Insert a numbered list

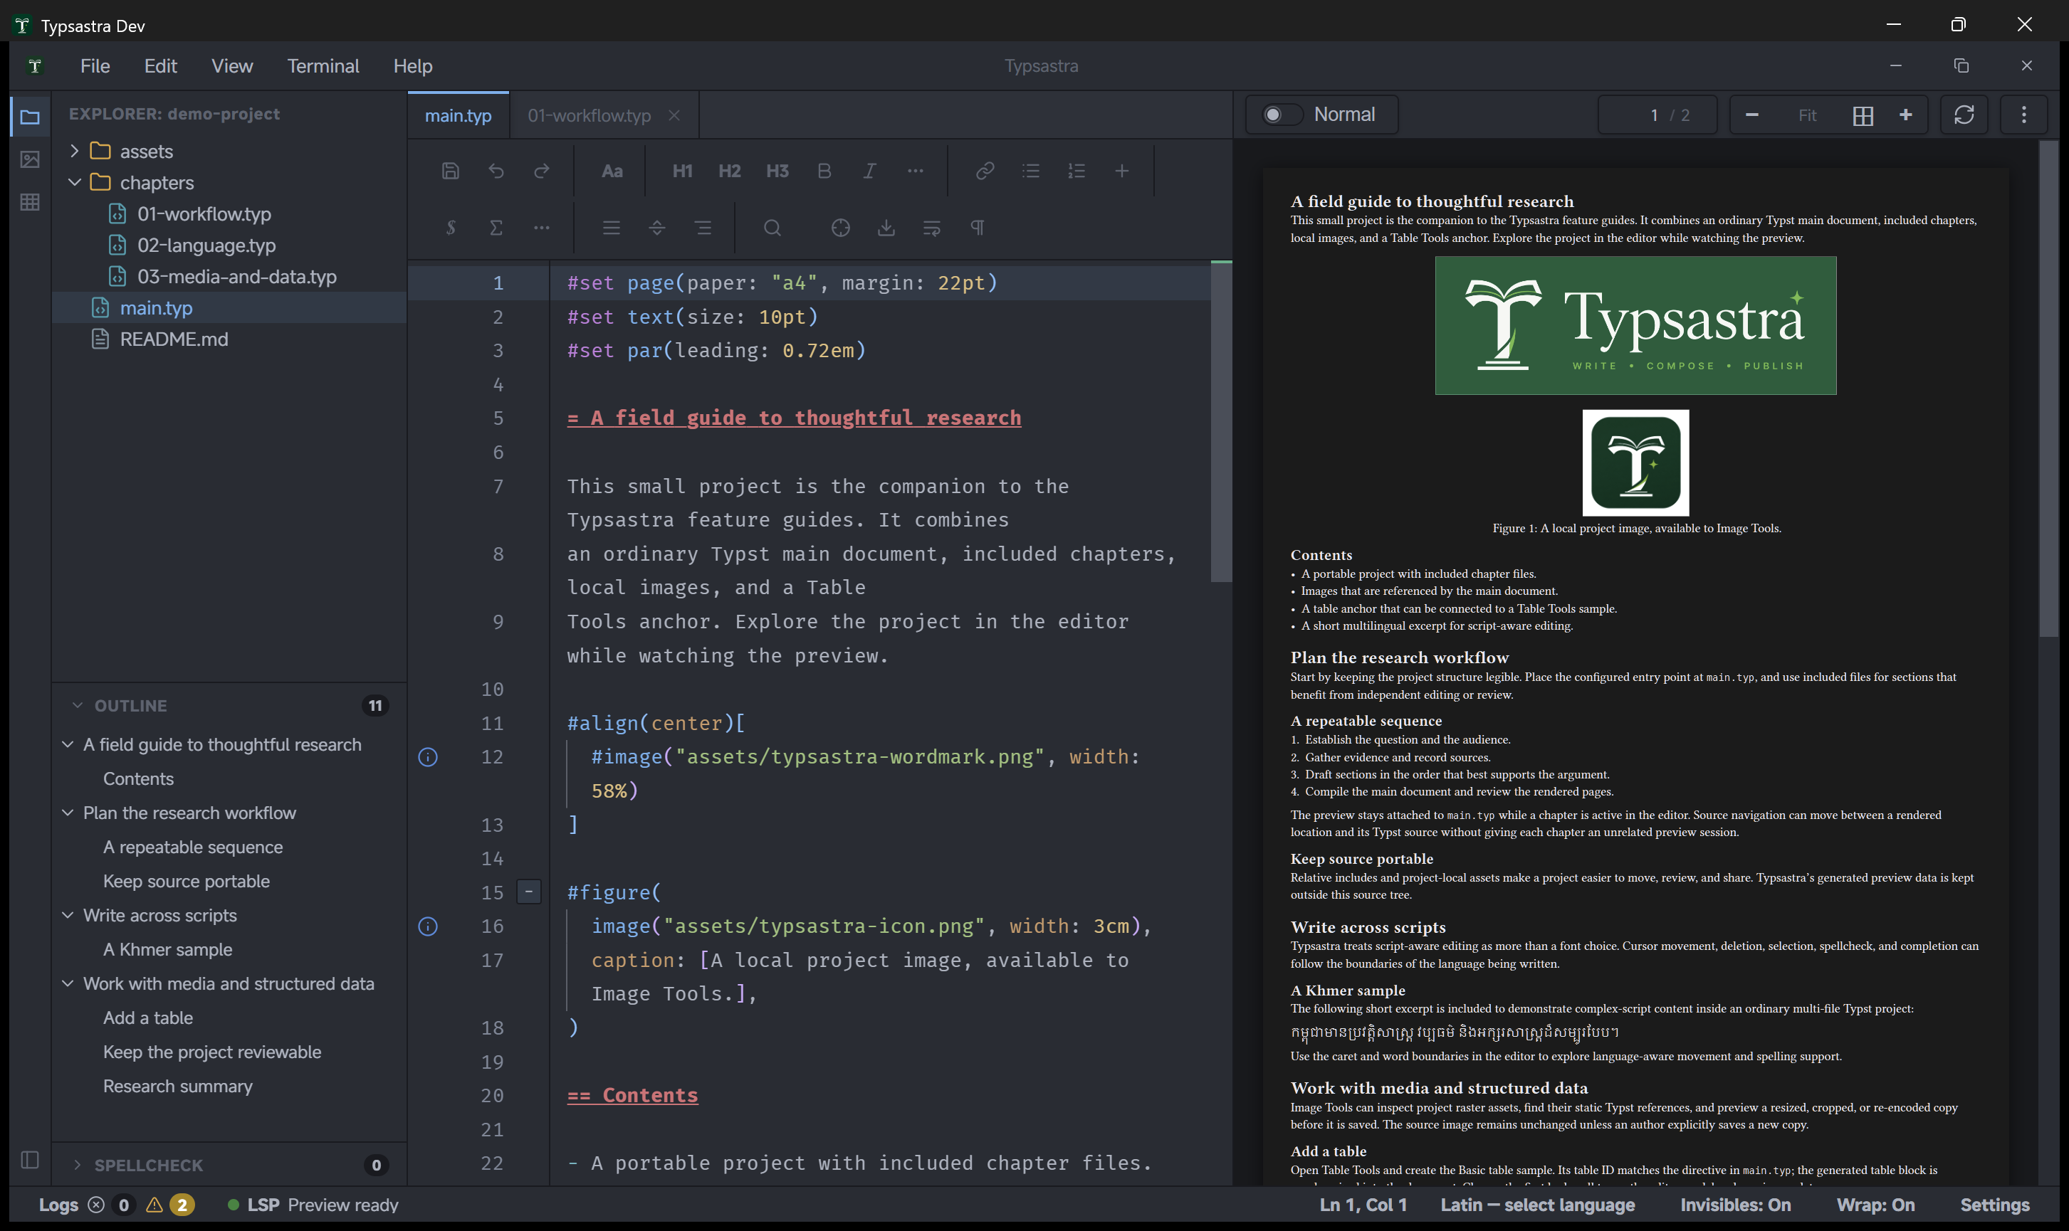click(x=1076, y=171)
